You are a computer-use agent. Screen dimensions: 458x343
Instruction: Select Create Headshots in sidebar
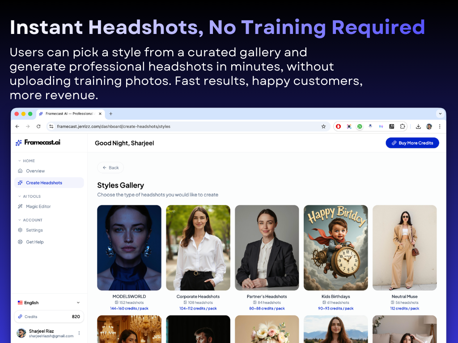[49, 183]
